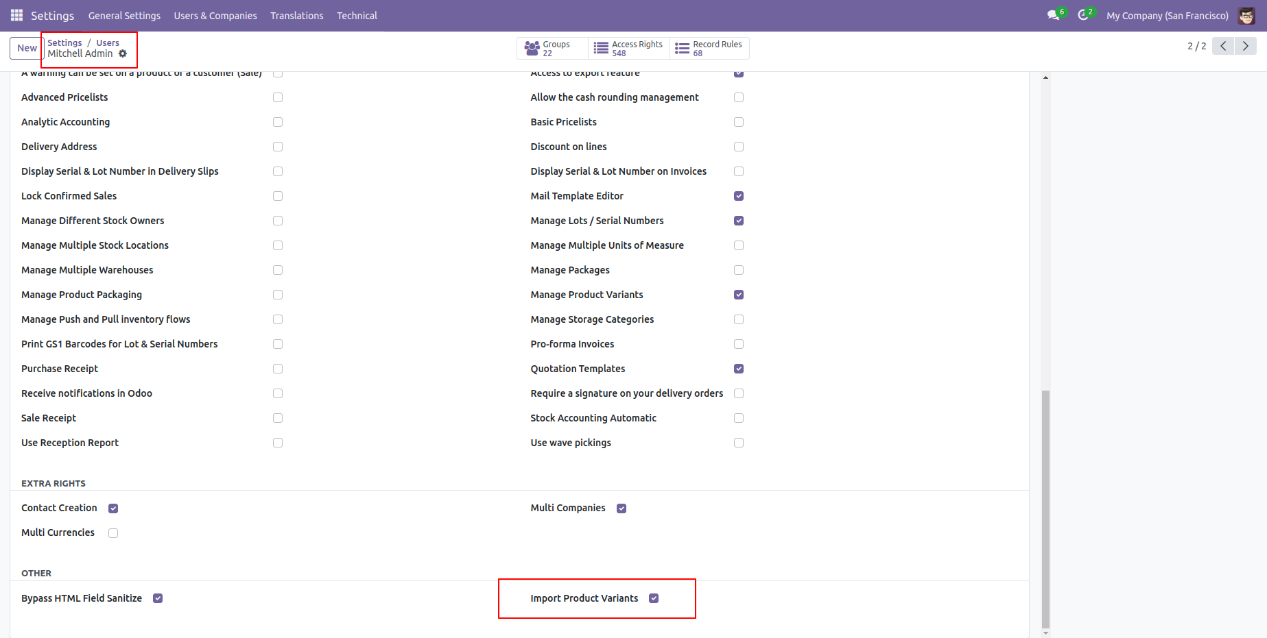
Task: Open the apps grid menu
Action: [x=15, y=15]
